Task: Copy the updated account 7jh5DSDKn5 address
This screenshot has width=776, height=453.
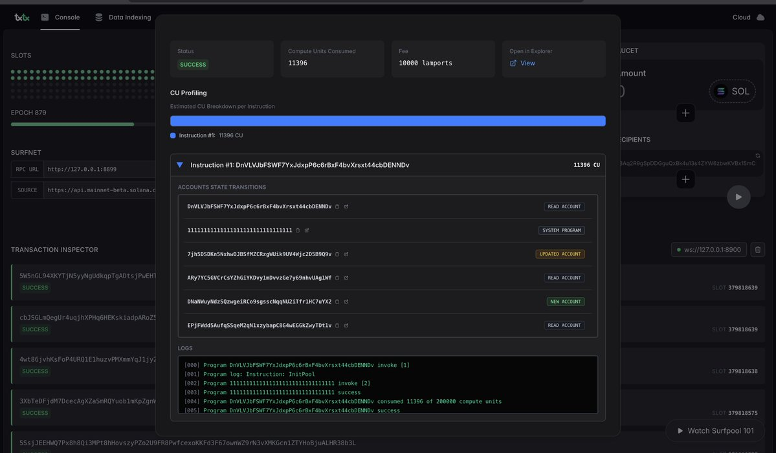Action: click(x=337, y=254)
